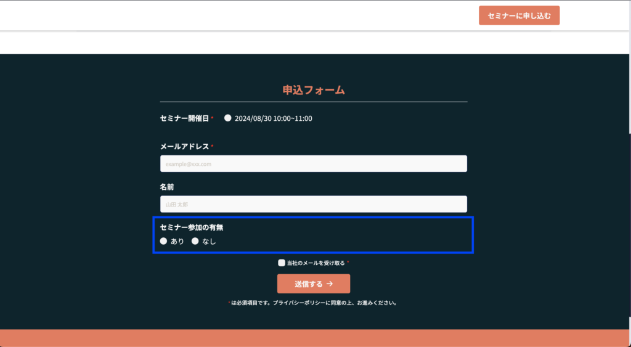Click the なし option label text
The width and height of the screenshot is (631, 347).
[209, 242]
